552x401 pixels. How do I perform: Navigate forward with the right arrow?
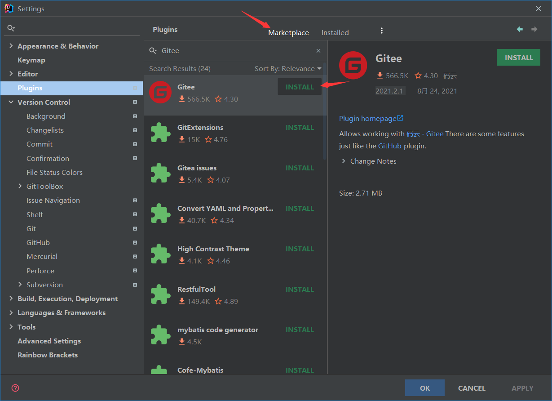534,29
